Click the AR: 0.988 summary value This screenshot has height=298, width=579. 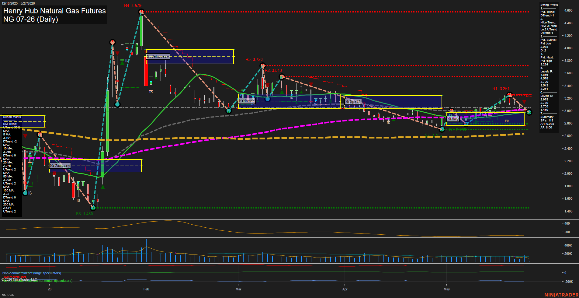(x=547, y=124)
